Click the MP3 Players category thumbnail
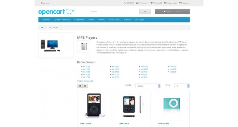Image resolution: width=238 pixels, height=127 pixels. click(x=83, y=46)
